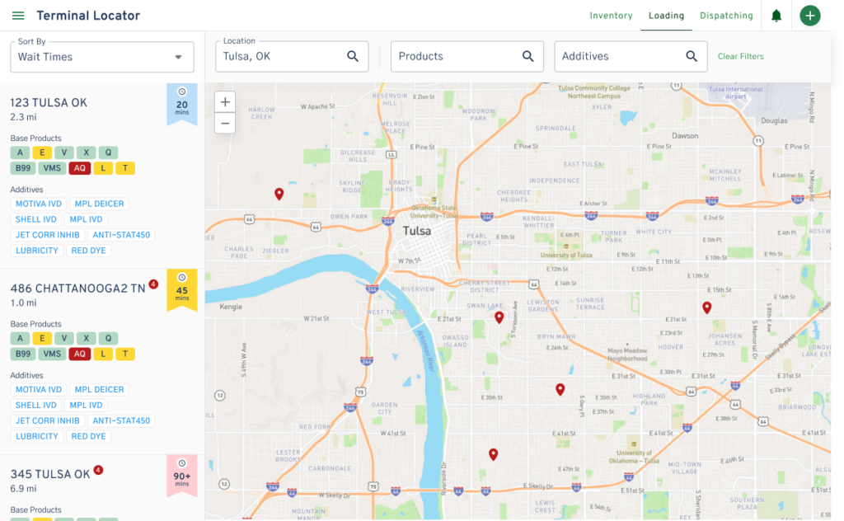Click alert badge on 345 TULSA OK
This screenshot has height=521, width=844.
pyautogui.click(x=98, y=470)
